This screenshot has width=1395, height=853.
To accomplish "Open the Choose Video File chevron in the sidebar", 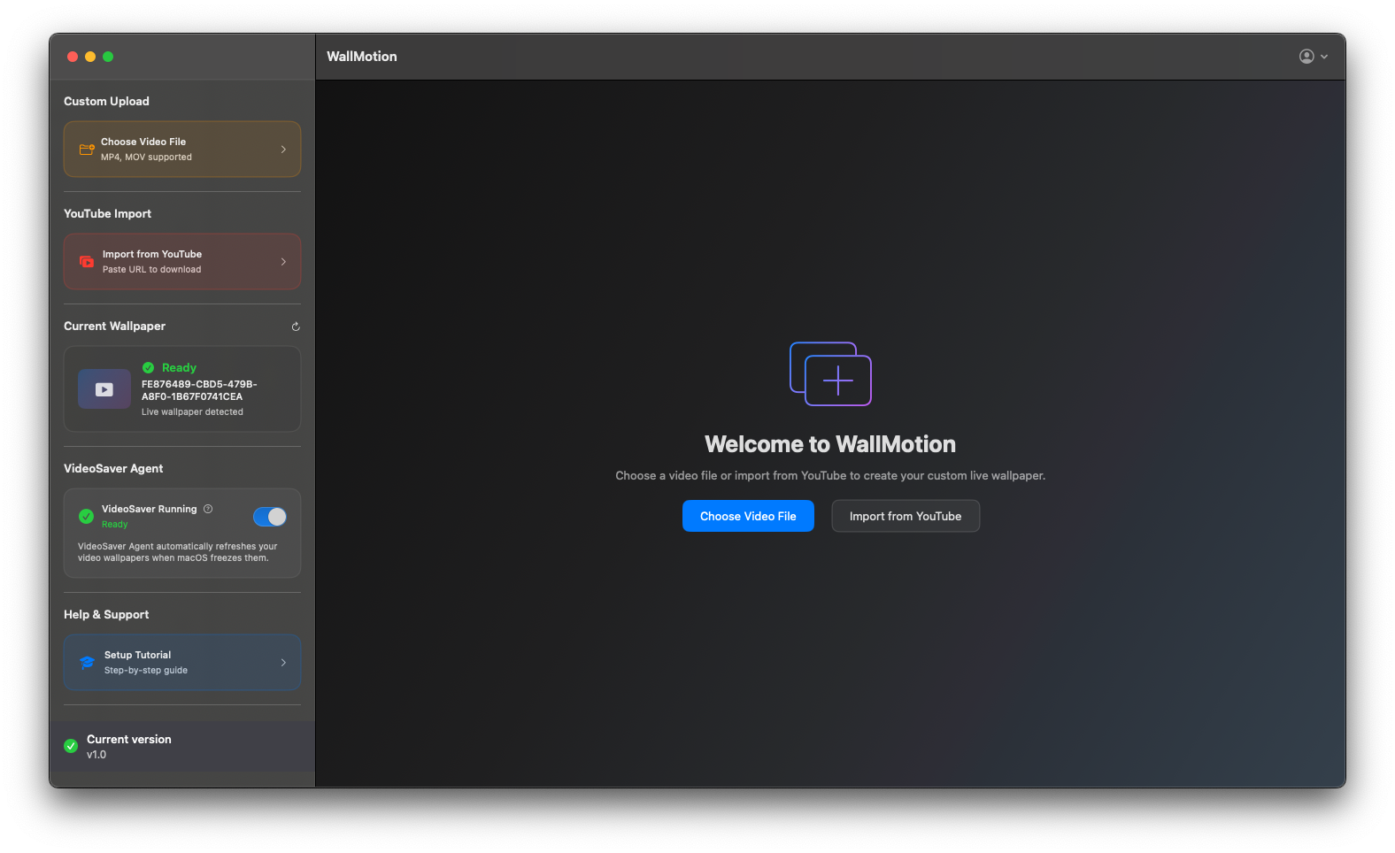I will click(x=283, y=150).
